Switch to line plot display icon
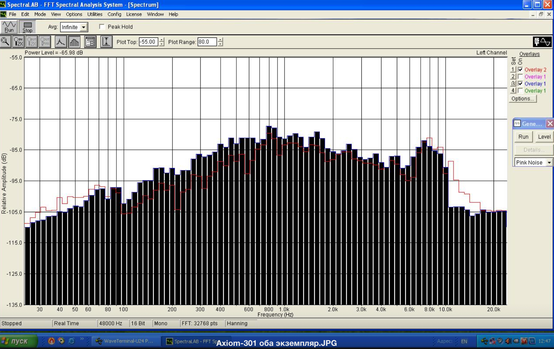This screenshot has height=349, width=554. (60, 42)
